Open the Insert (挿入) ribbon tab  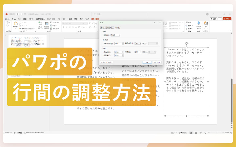[19, 19]
